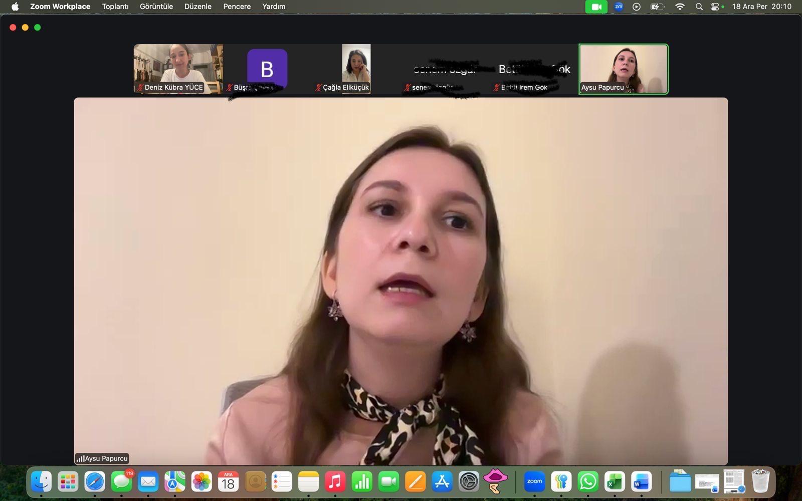Click the battery status icon

click(x=657, y=7)
